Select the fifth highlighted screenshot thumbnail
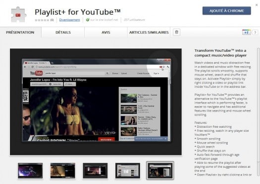This screenshot has height=184, width=260. [160, 171]
